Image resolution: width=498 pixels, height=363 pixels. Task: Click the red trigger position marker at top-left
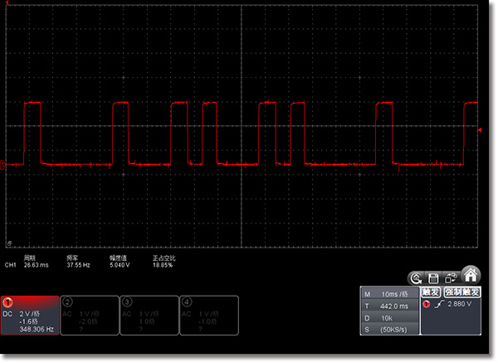click(7, 2)
